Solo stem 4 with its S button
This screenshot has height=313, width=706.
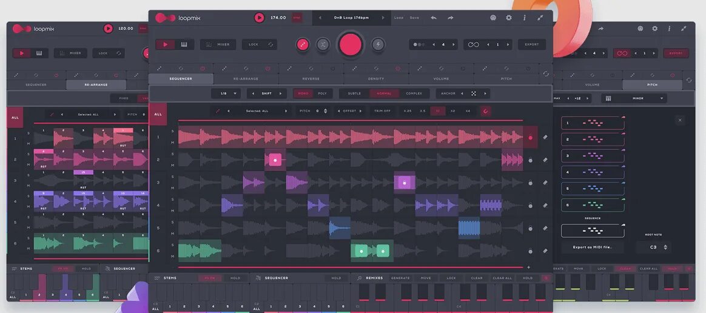(x=172, y=199)
